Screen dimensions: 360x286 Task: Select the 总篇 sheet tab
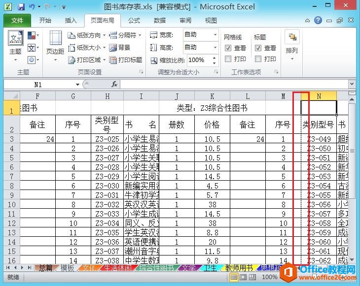tap(45, 268)
